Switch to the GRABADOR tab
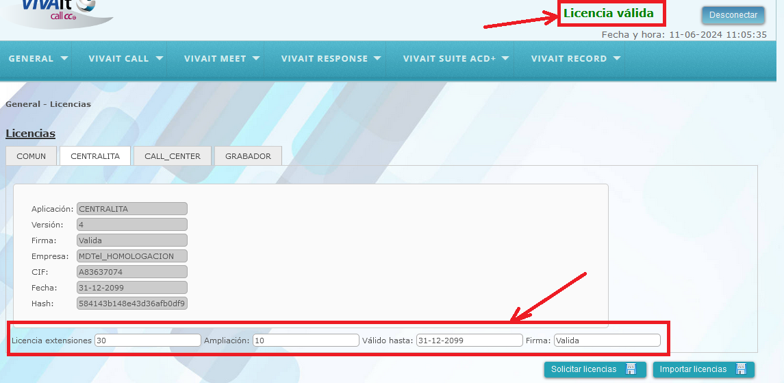Screen dimensions: 784x383 pos(248,156)
